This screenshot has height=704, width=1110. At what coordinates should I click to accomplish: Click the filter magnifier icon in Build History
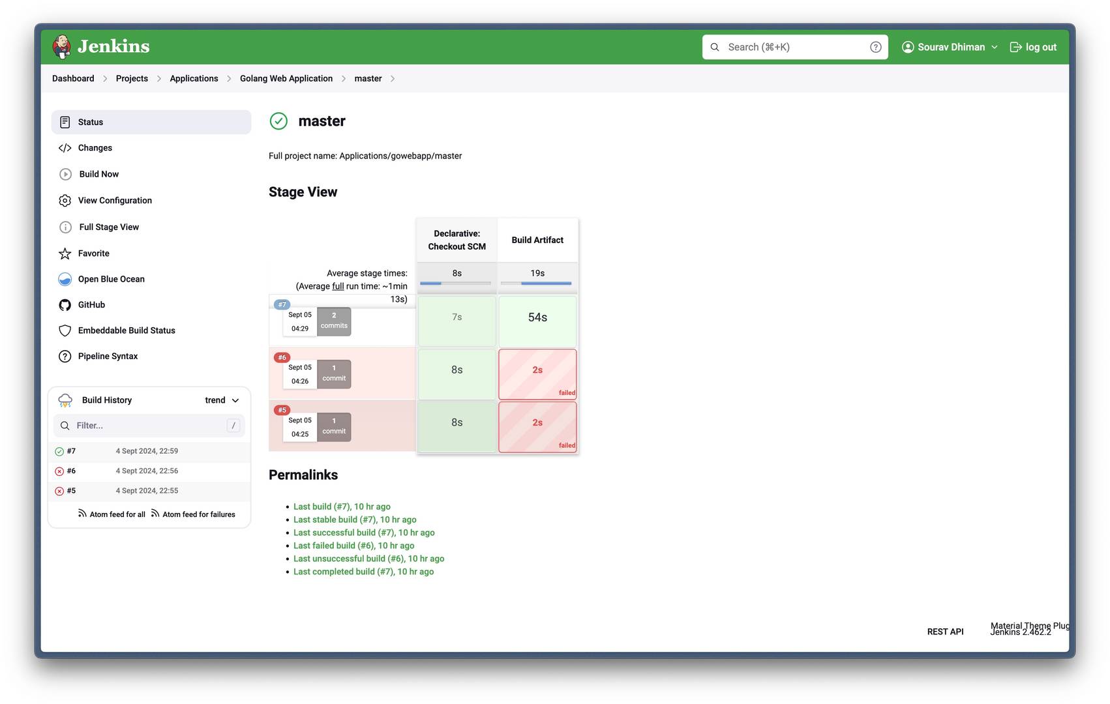pyautogui.click(x=65, y=426)
